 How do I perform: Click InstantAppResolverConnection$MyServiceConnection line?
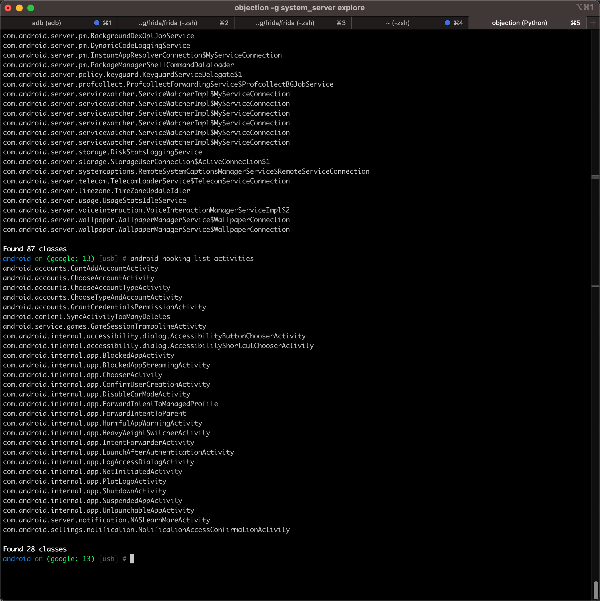pyautogui.click(x=142, y=55)
